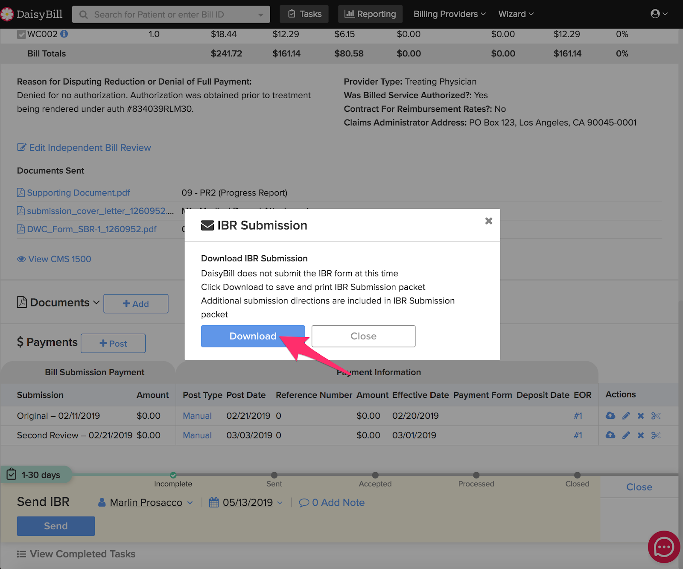Switch to the Bill Submission Payment tab

coord(94,372)
